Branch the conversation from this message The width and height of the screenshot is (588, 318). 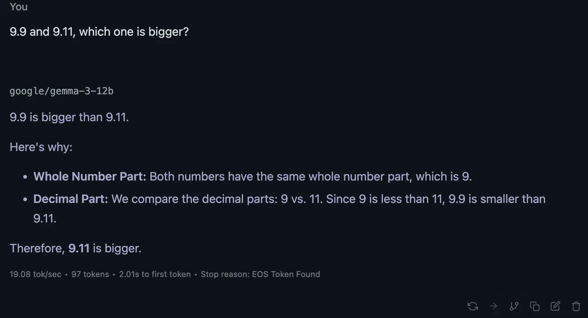point(514,306)
